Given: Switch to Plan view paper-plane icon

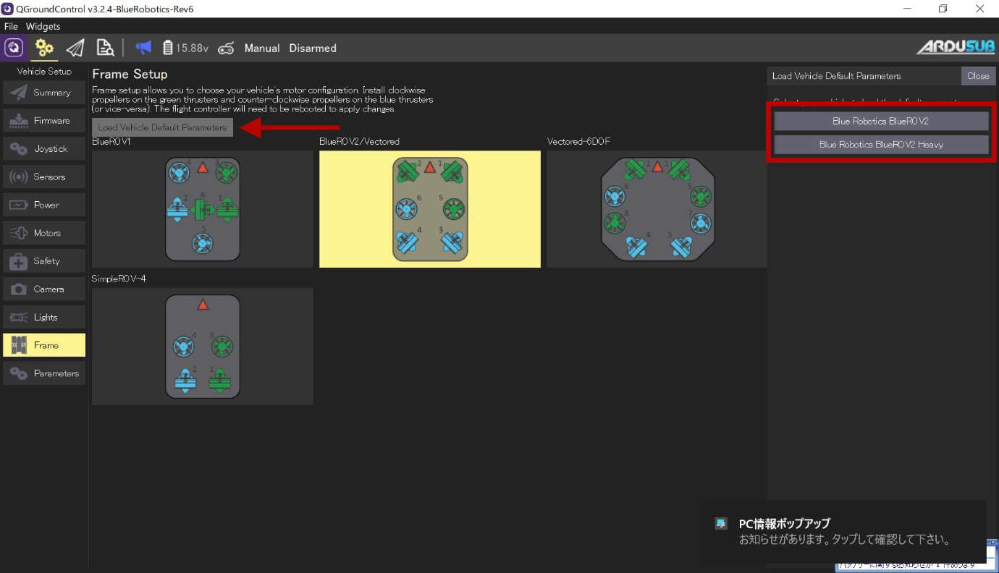Looking at the screenshot, I should (75, 48).
